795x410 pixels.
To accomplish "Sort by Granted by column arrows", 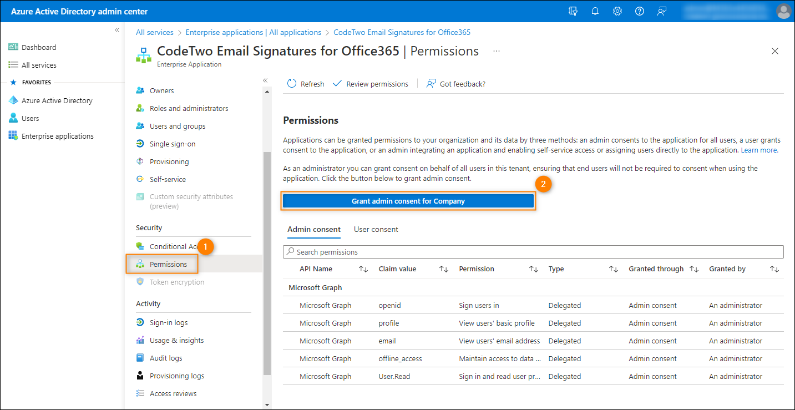I will click(774, 269).
